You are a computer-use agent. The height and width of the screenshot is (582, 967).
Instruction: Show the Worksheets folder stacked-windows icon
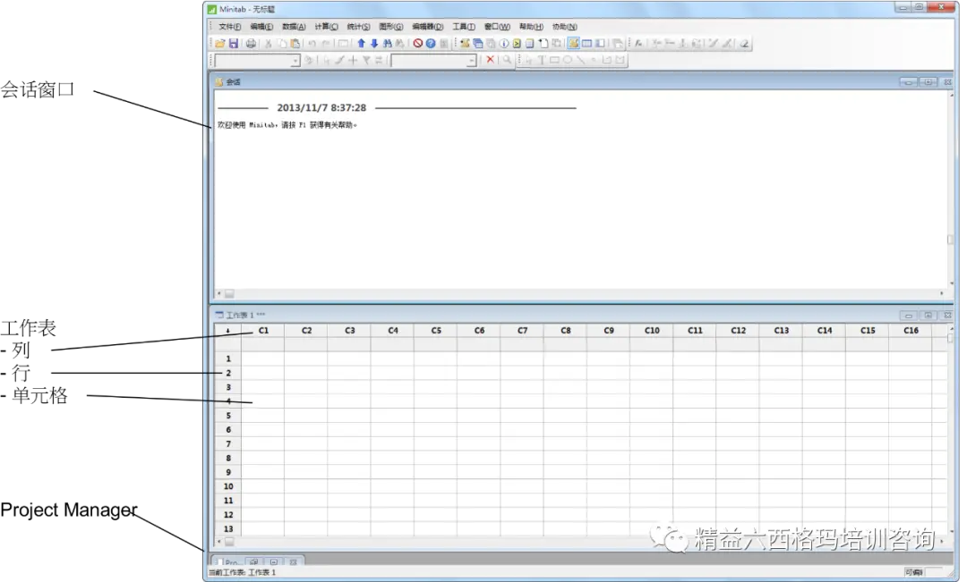tap(478, 43)
